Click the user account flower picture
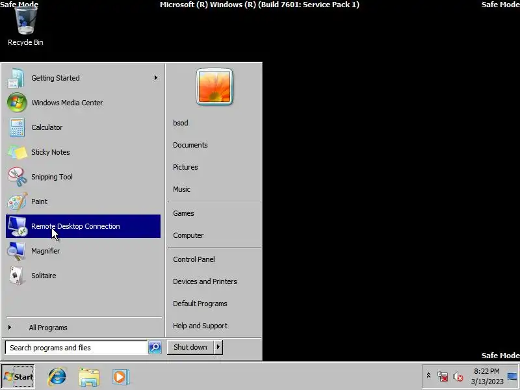Viewport: 520px width, 390px height. (x=214, y=87)
